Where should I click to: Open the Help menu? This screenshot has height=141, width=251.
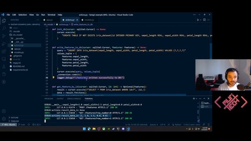click(60, 15)
